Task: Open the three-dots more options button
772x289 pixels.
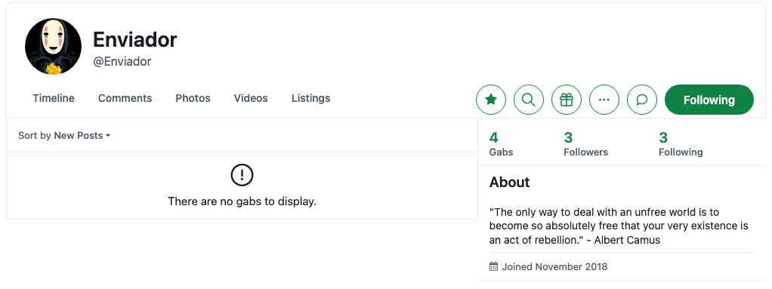Action: pyautogui.click(x=604, y=100)
